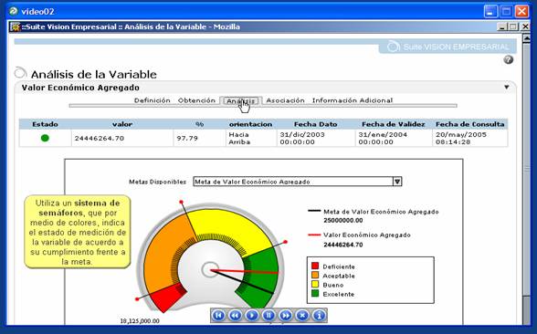Open the Metas Disponibles dropdown arrow
The height and width of the screenshot is (334, 537).
coord(397,182)
